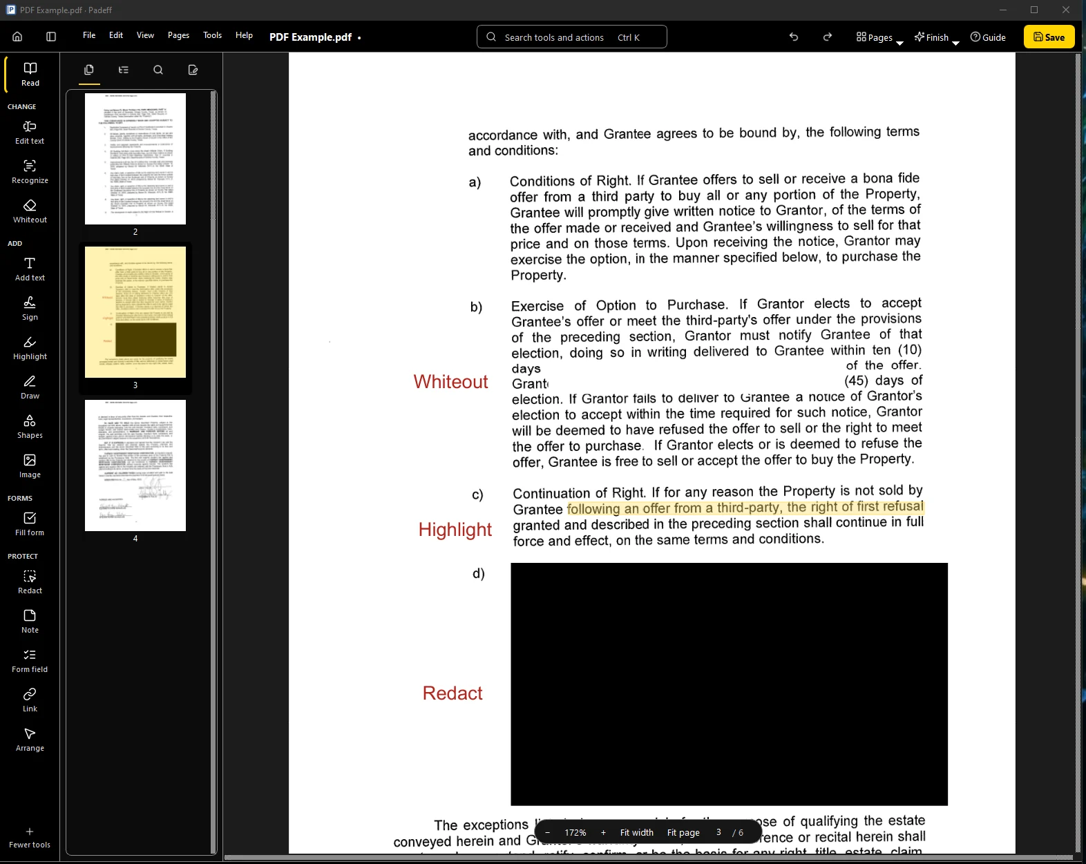Viewport: 1086px width, 864px height.
Task: Save the document
Action: (1049, 37)
